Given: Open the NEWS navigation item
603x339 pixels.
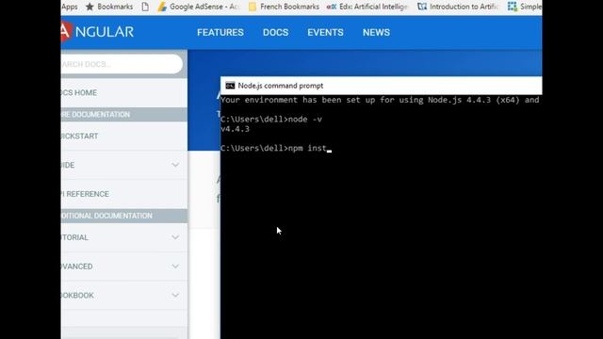Looking at the screenshot, I should (x=376, y=33).
